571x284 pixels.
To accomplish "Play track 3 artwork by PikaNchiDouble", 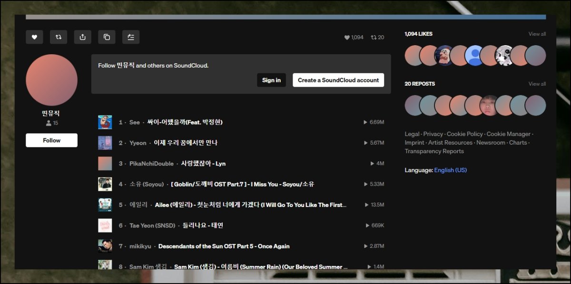I will pos(105,164).
